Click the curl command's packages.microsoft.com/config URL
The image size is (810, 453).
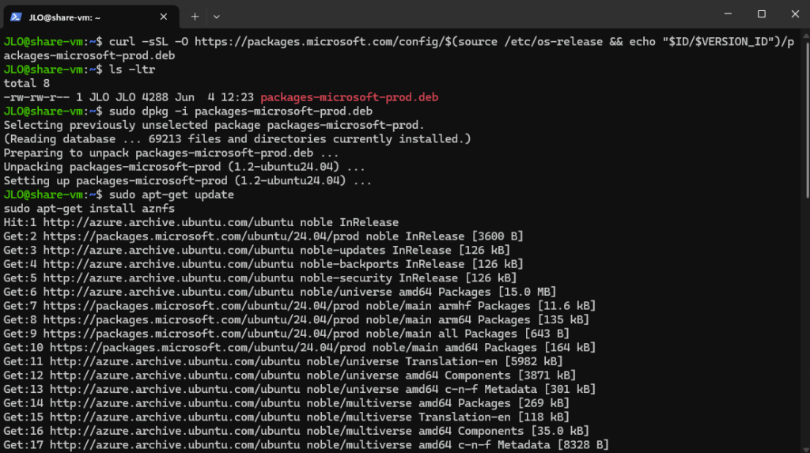tap(320, 41)
